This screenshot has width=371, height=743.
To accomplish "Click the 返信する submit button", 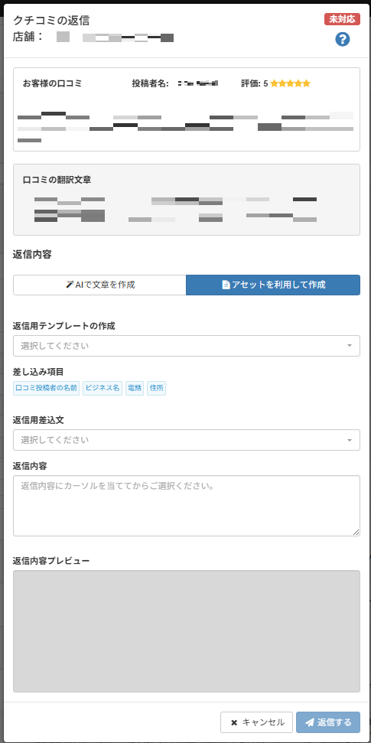I will pyautogui.click(x=328, y=722).
